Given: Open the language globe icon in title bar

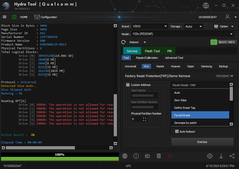Looking at the screenshot, I should coord(206,6).
